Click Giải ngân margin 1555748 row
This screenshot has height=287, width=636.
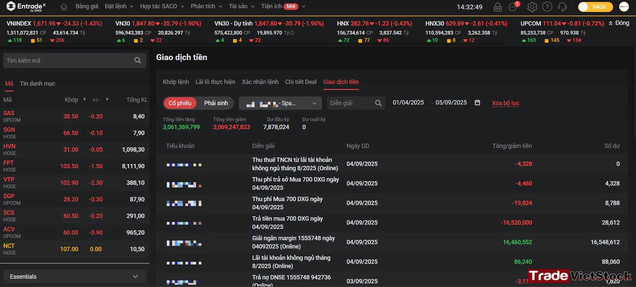[392, 242]
